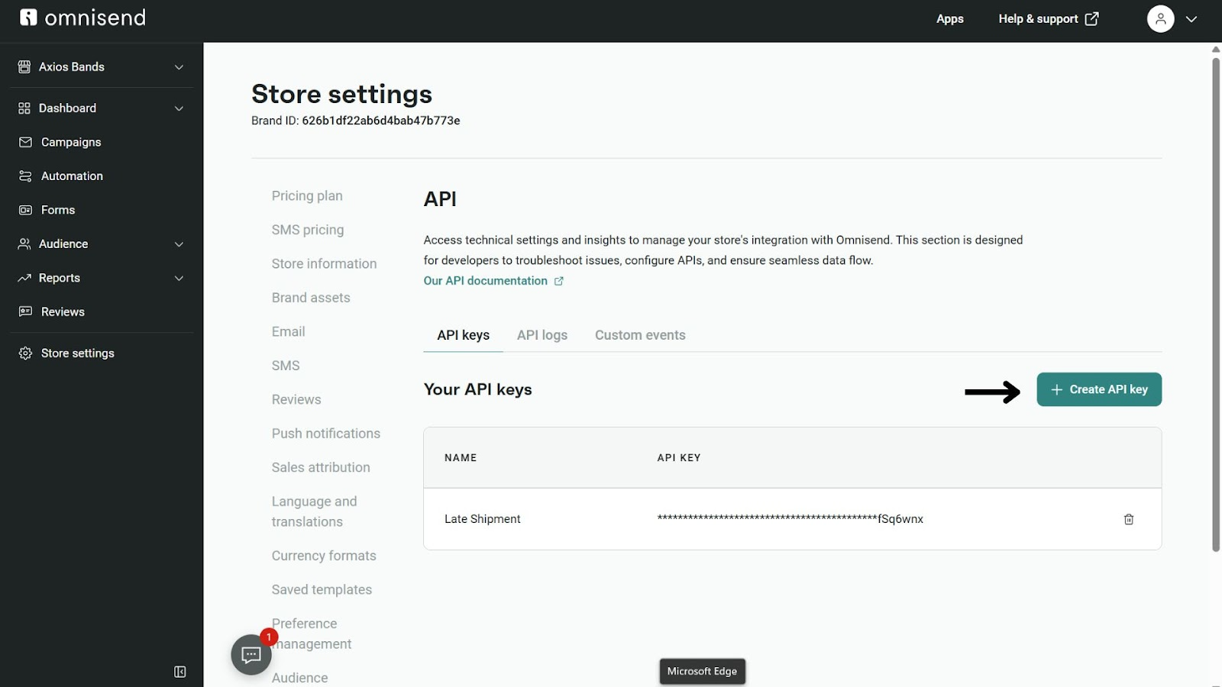Click the Late Shipment key name
The height and width of the screenshot is (687, 1222).
point(483,519)
